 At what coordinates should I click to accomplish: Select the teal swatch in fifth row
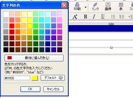(x=42, y=38)
